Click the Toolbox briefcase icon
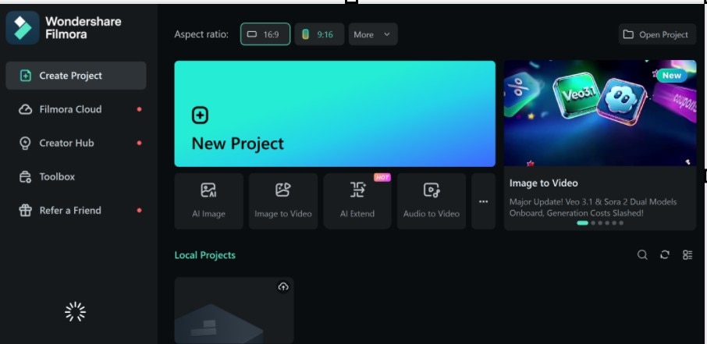Image resolution: width=707 pixels, height=344 pixels. (25, 177)
